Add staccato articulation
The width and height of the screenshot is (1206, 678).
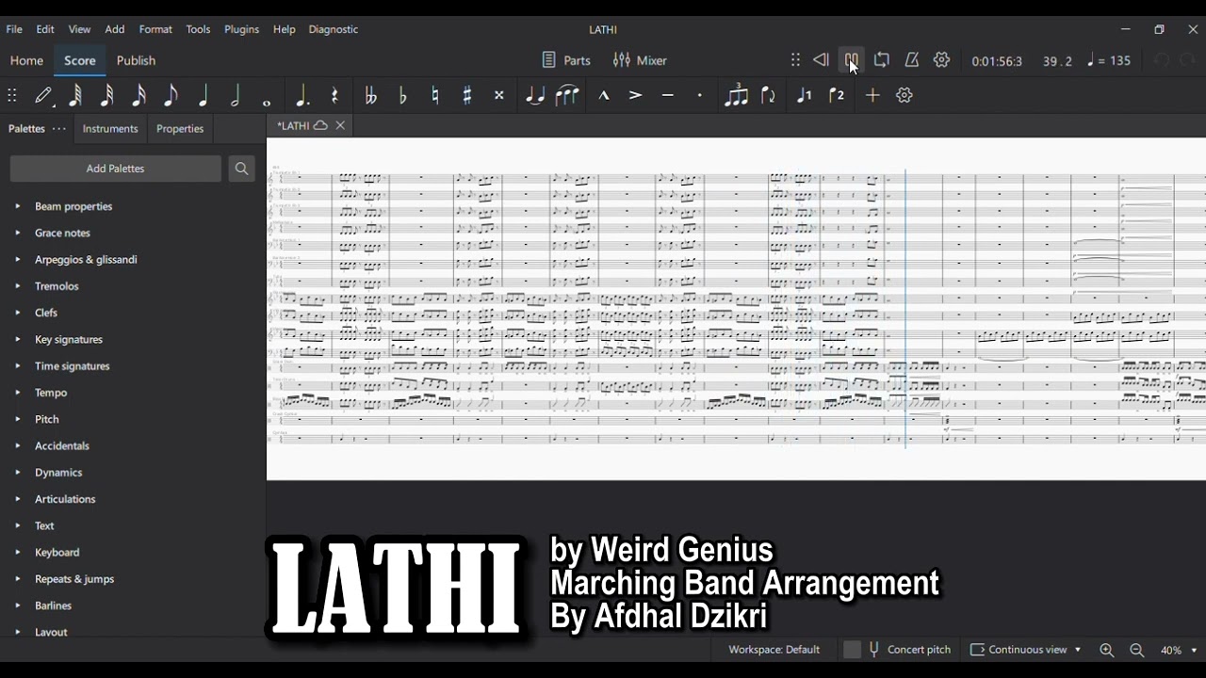point(700,95)
